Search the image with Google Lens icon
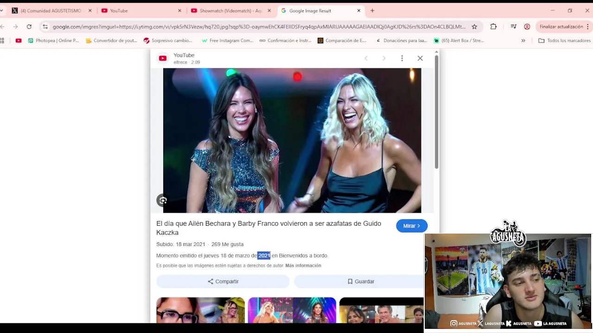Screen dimensions: 593x333 (x=163, y=200)
